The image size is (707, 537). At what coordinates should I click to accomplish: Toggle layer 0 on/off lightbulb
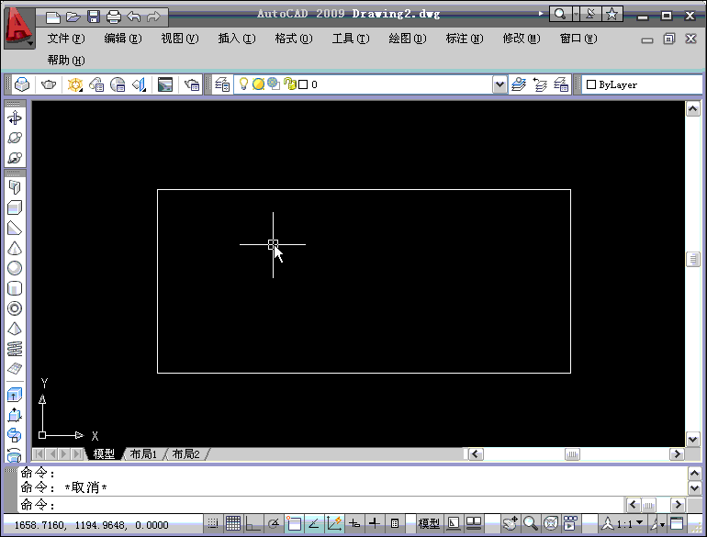click(243, 84)
